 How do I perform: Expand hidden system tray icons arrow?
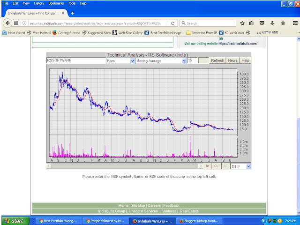pos(263,221)
